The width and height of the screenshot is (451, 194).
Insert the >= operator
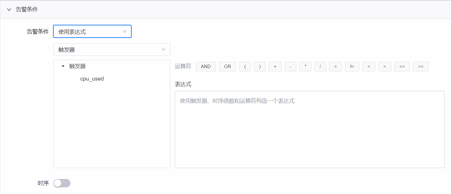pyautogui.click(x=420, y=66)
